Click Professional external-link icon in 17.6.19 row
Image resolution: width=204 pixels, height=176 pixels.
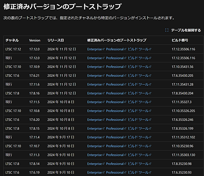[125, 173]
